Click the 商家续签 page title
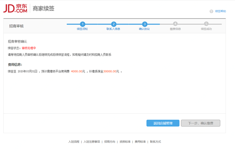This screenshot has width=235, height=153. coord(43,8)
